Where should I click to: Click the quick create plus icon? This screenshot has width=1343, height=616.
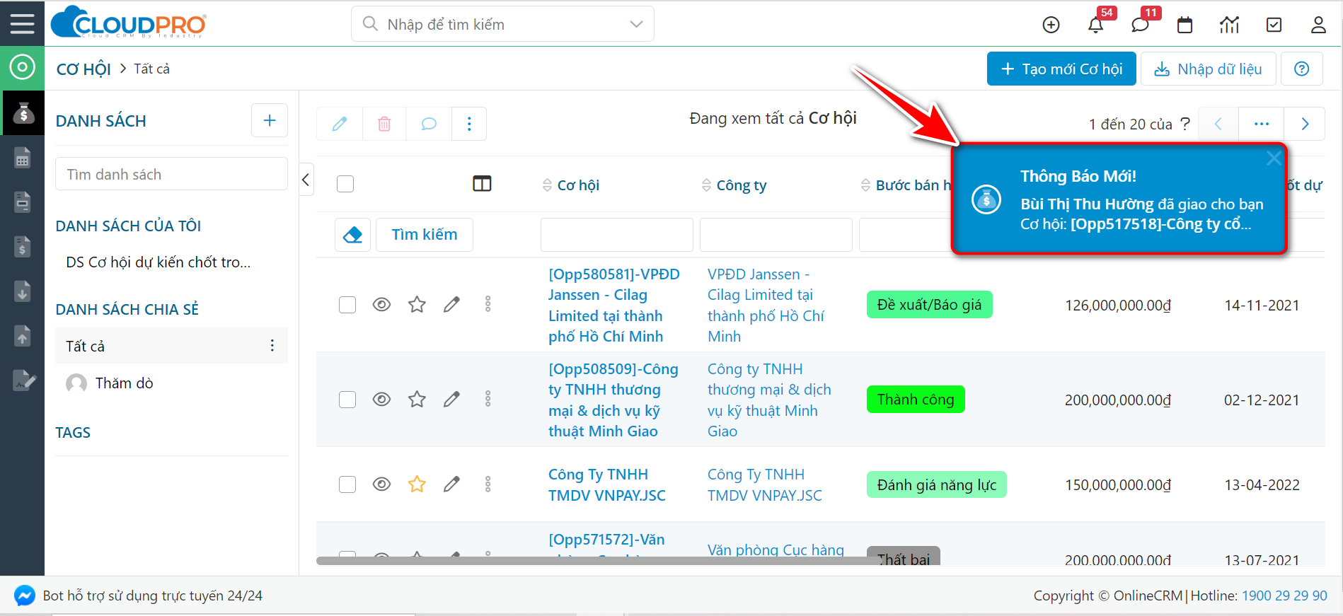[1051, 25]
